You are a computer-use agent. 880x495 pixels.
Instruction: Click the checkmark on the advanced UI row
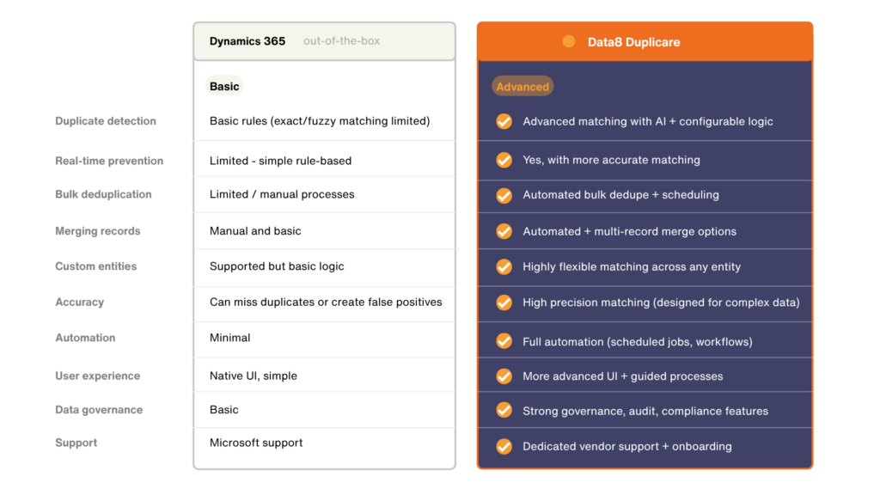click(x=504, y=376)
